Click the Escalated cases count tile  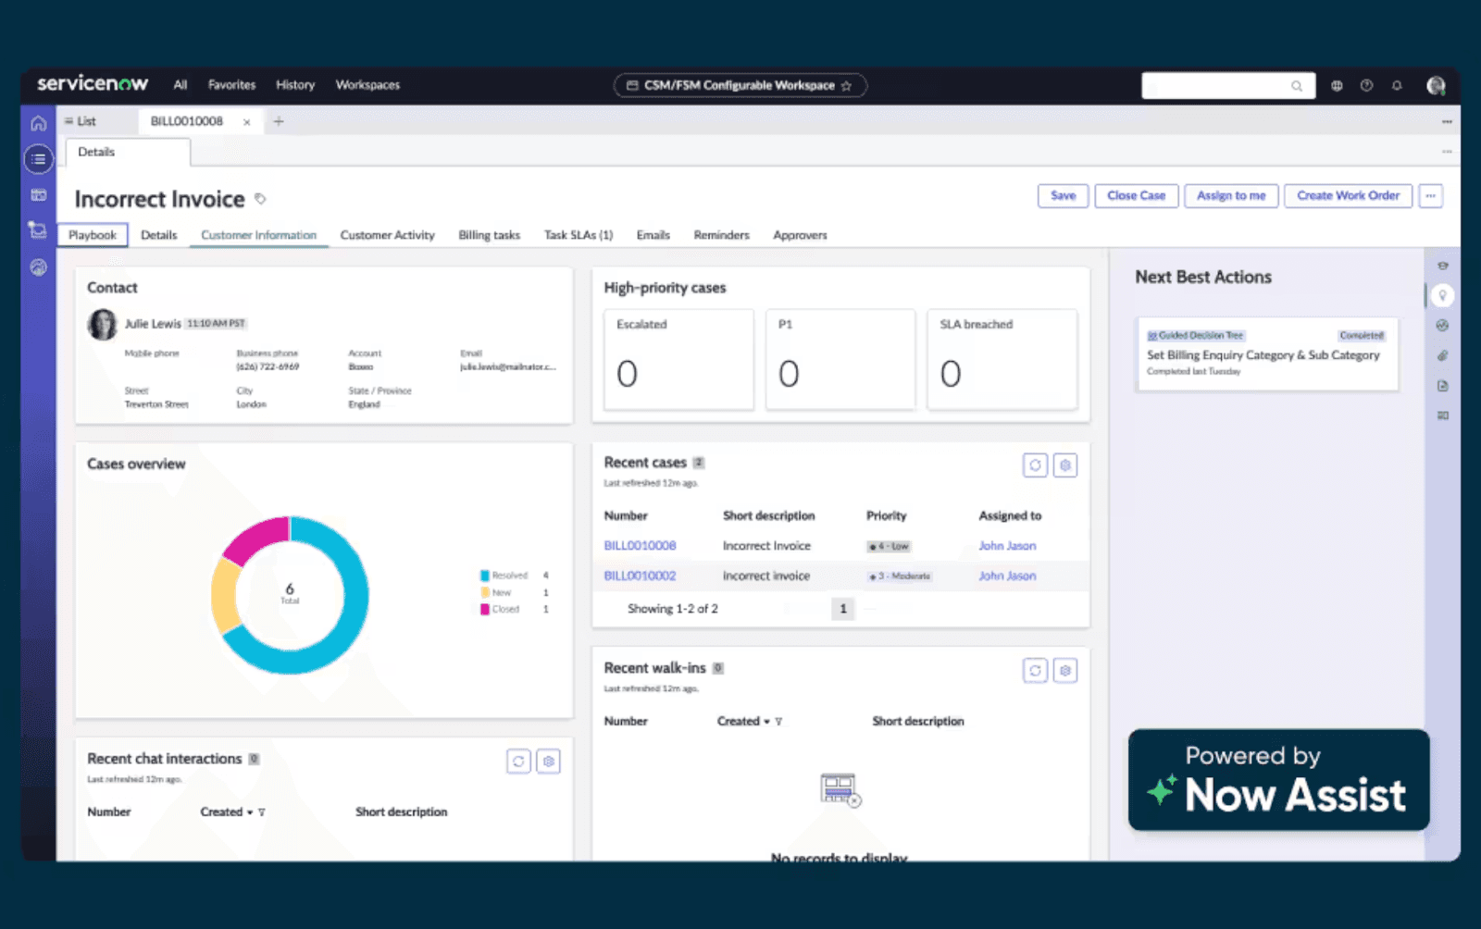click(x=678, y=359)
